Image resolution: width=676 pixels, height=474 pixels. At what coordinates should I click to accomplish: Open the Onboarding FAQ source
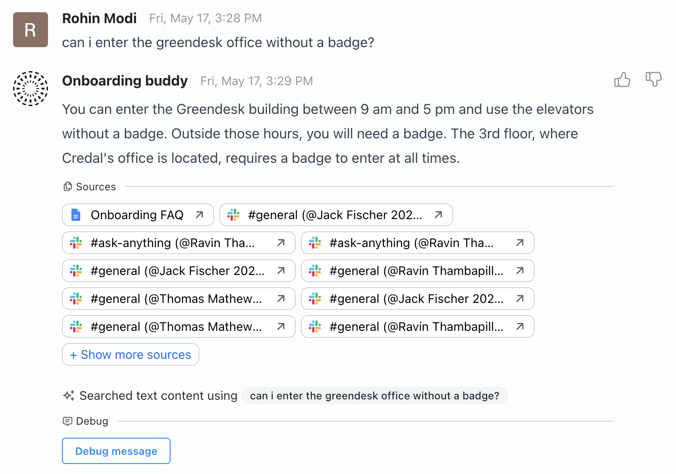(137, 215)
